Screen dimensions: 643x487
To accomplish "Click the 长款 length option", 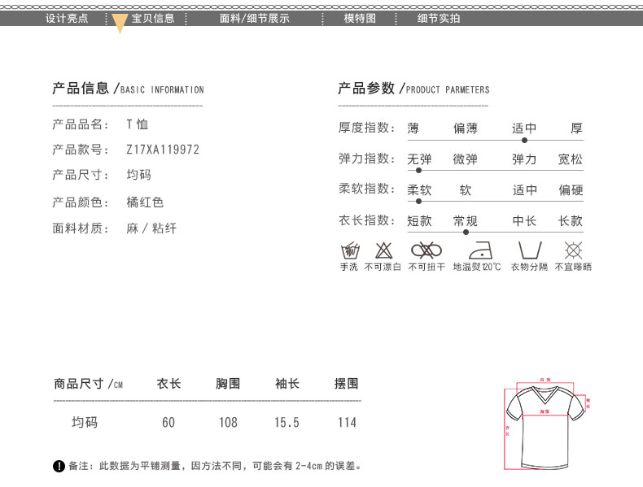I will click(x=571, y=221).
